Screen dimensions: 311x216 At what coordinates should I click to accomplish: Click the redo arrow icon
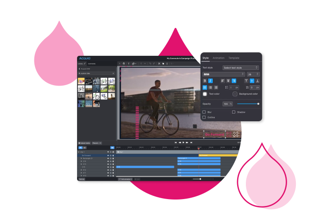[154, 64]
